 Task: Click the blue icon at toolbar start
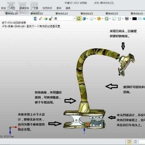pyautogui.click(x=36, y=19)
